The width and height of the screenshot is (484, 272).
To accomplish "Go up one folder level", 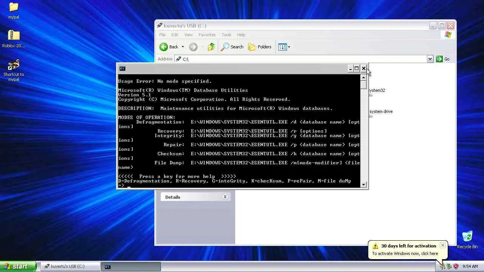I will (211, 47).
